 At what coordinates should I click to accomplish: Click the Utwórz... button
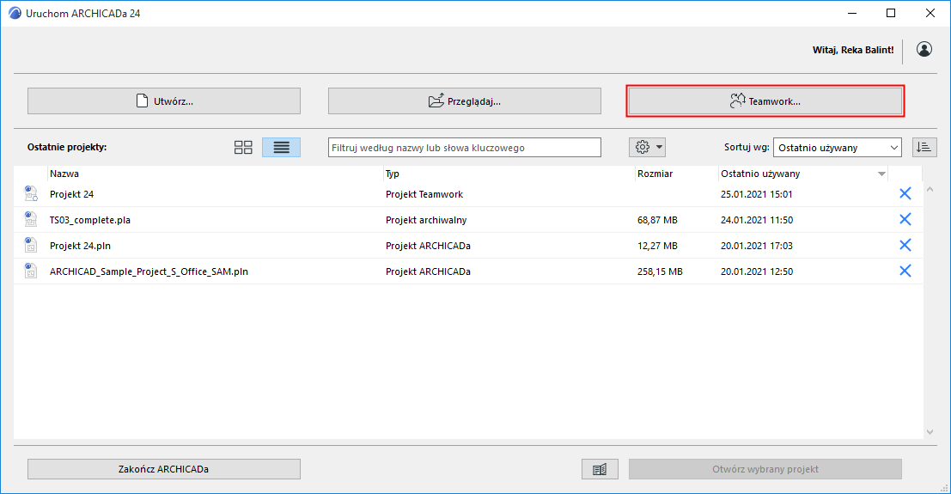pyautogui.click(x=164, y=101)
